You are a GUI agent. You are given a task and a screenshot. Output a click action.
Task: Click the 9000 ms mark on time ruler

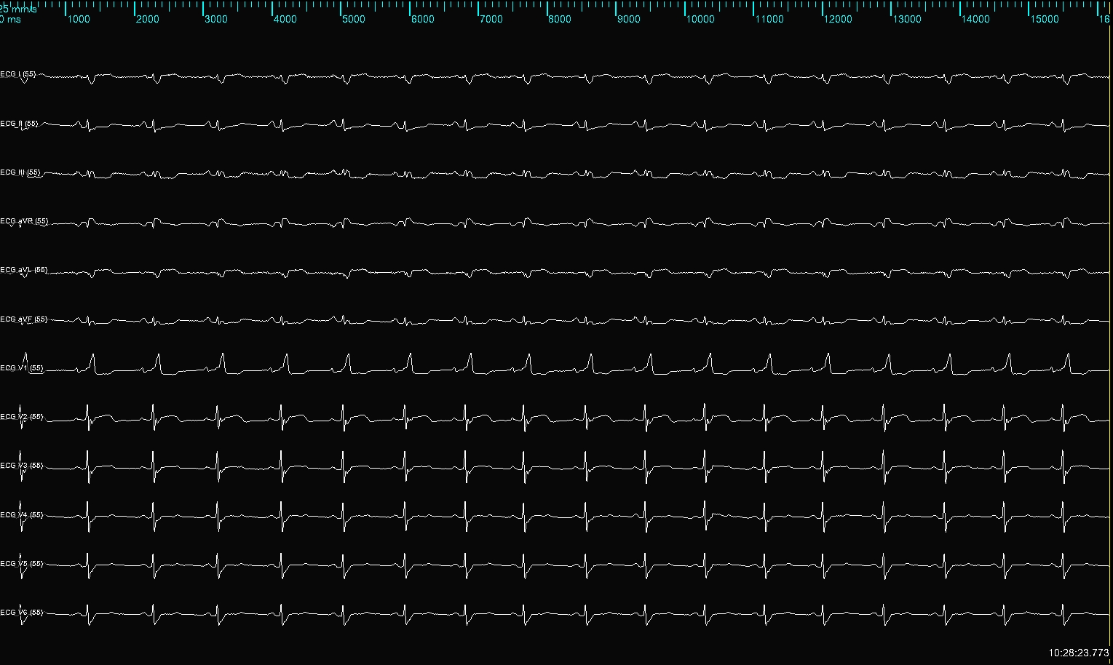[x=629, y=19]
